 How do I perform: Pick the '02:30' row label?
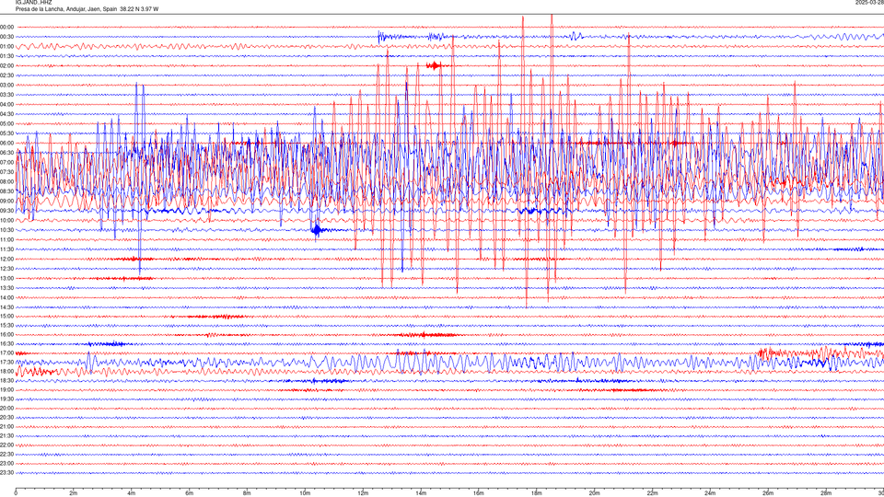6,75
